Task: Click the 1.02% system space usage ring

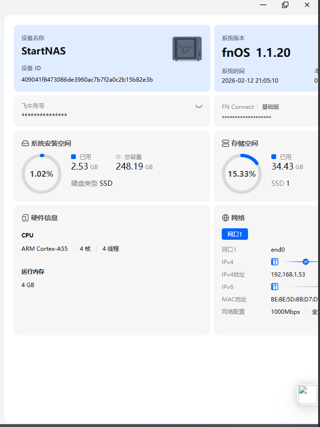Action: [x=41, y=174]
